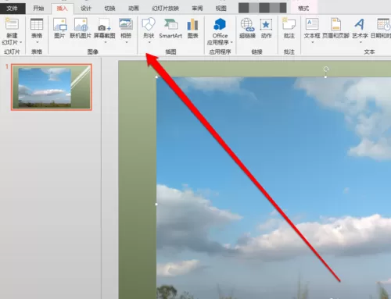Viewport: 391px width, 299px height.
Task: Expand the WordArt dropdown arrow
Action: coord(361,42)
